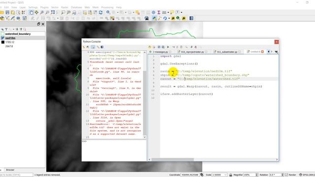Step the Rotation value spinner

(x=283, y=175)
